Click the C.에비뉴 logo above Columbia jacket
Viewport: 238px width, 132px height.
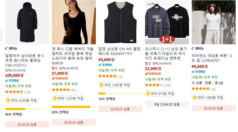point(11,48)
